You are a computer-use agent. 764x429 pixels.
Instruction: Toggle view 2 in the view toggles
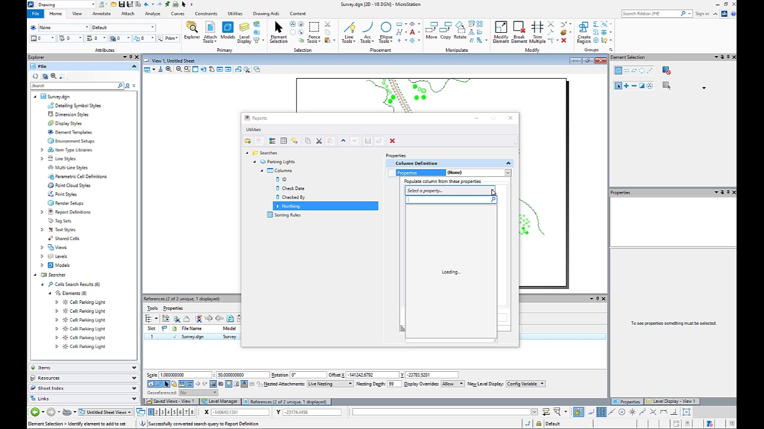coord(157,412)
